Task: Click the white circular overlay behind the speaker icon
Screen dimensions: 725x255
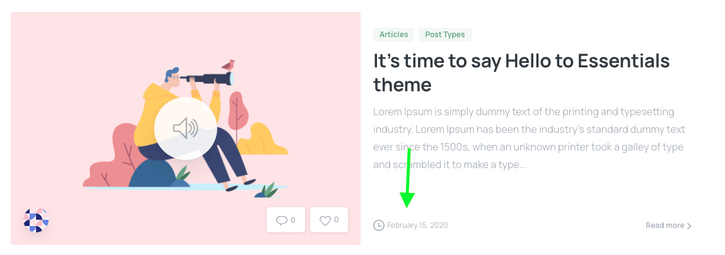Action: click(x=185, y=128)
